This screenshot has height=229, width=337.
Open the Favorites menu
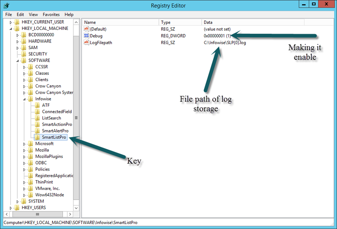click(51, 14)
